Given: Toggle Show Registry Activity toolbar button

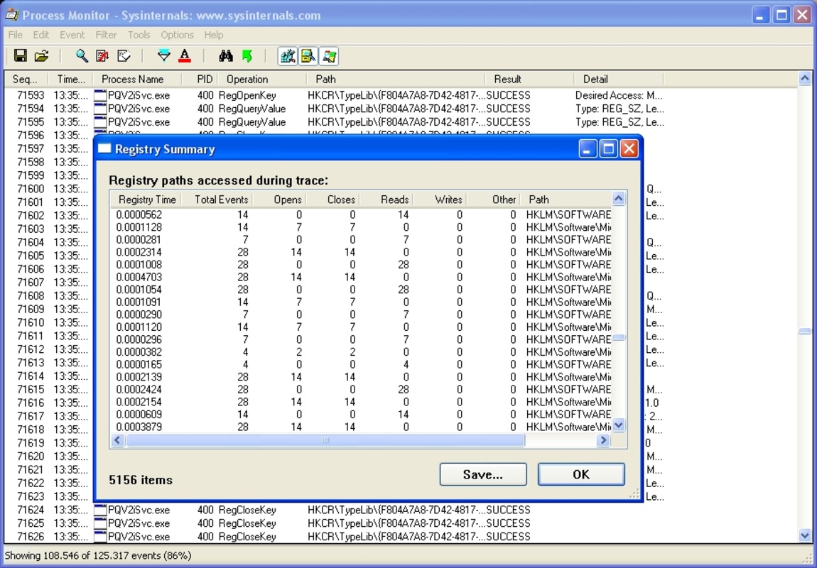Looking at the screenshot, I should coord(288,56).
